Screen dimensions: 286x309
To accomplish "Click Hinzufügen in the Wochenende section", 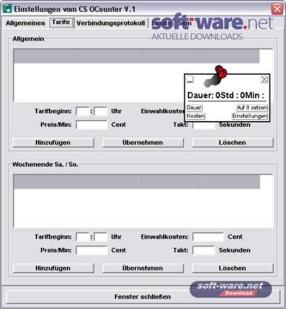I will coord(53,268).
